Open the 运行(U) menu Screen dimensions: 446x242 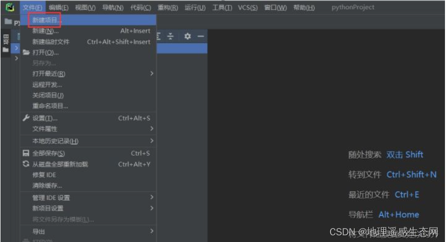tap(195, 8)
